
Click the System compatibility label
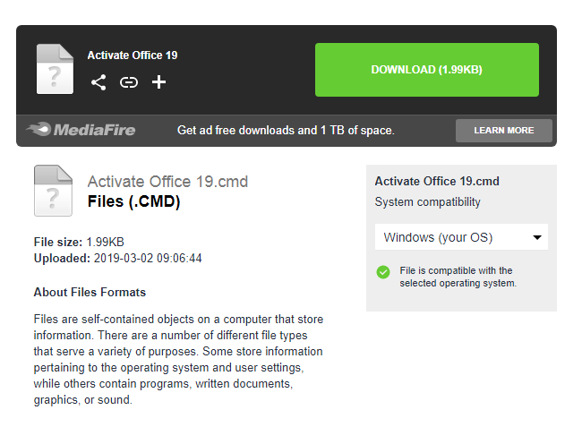click(x=428, y=202)
